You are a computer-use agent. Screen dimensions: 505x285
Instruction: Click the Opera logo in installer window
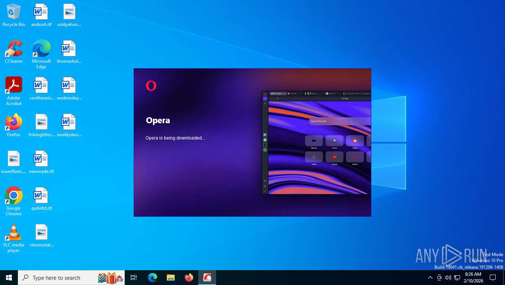click(x=151, y=86)
